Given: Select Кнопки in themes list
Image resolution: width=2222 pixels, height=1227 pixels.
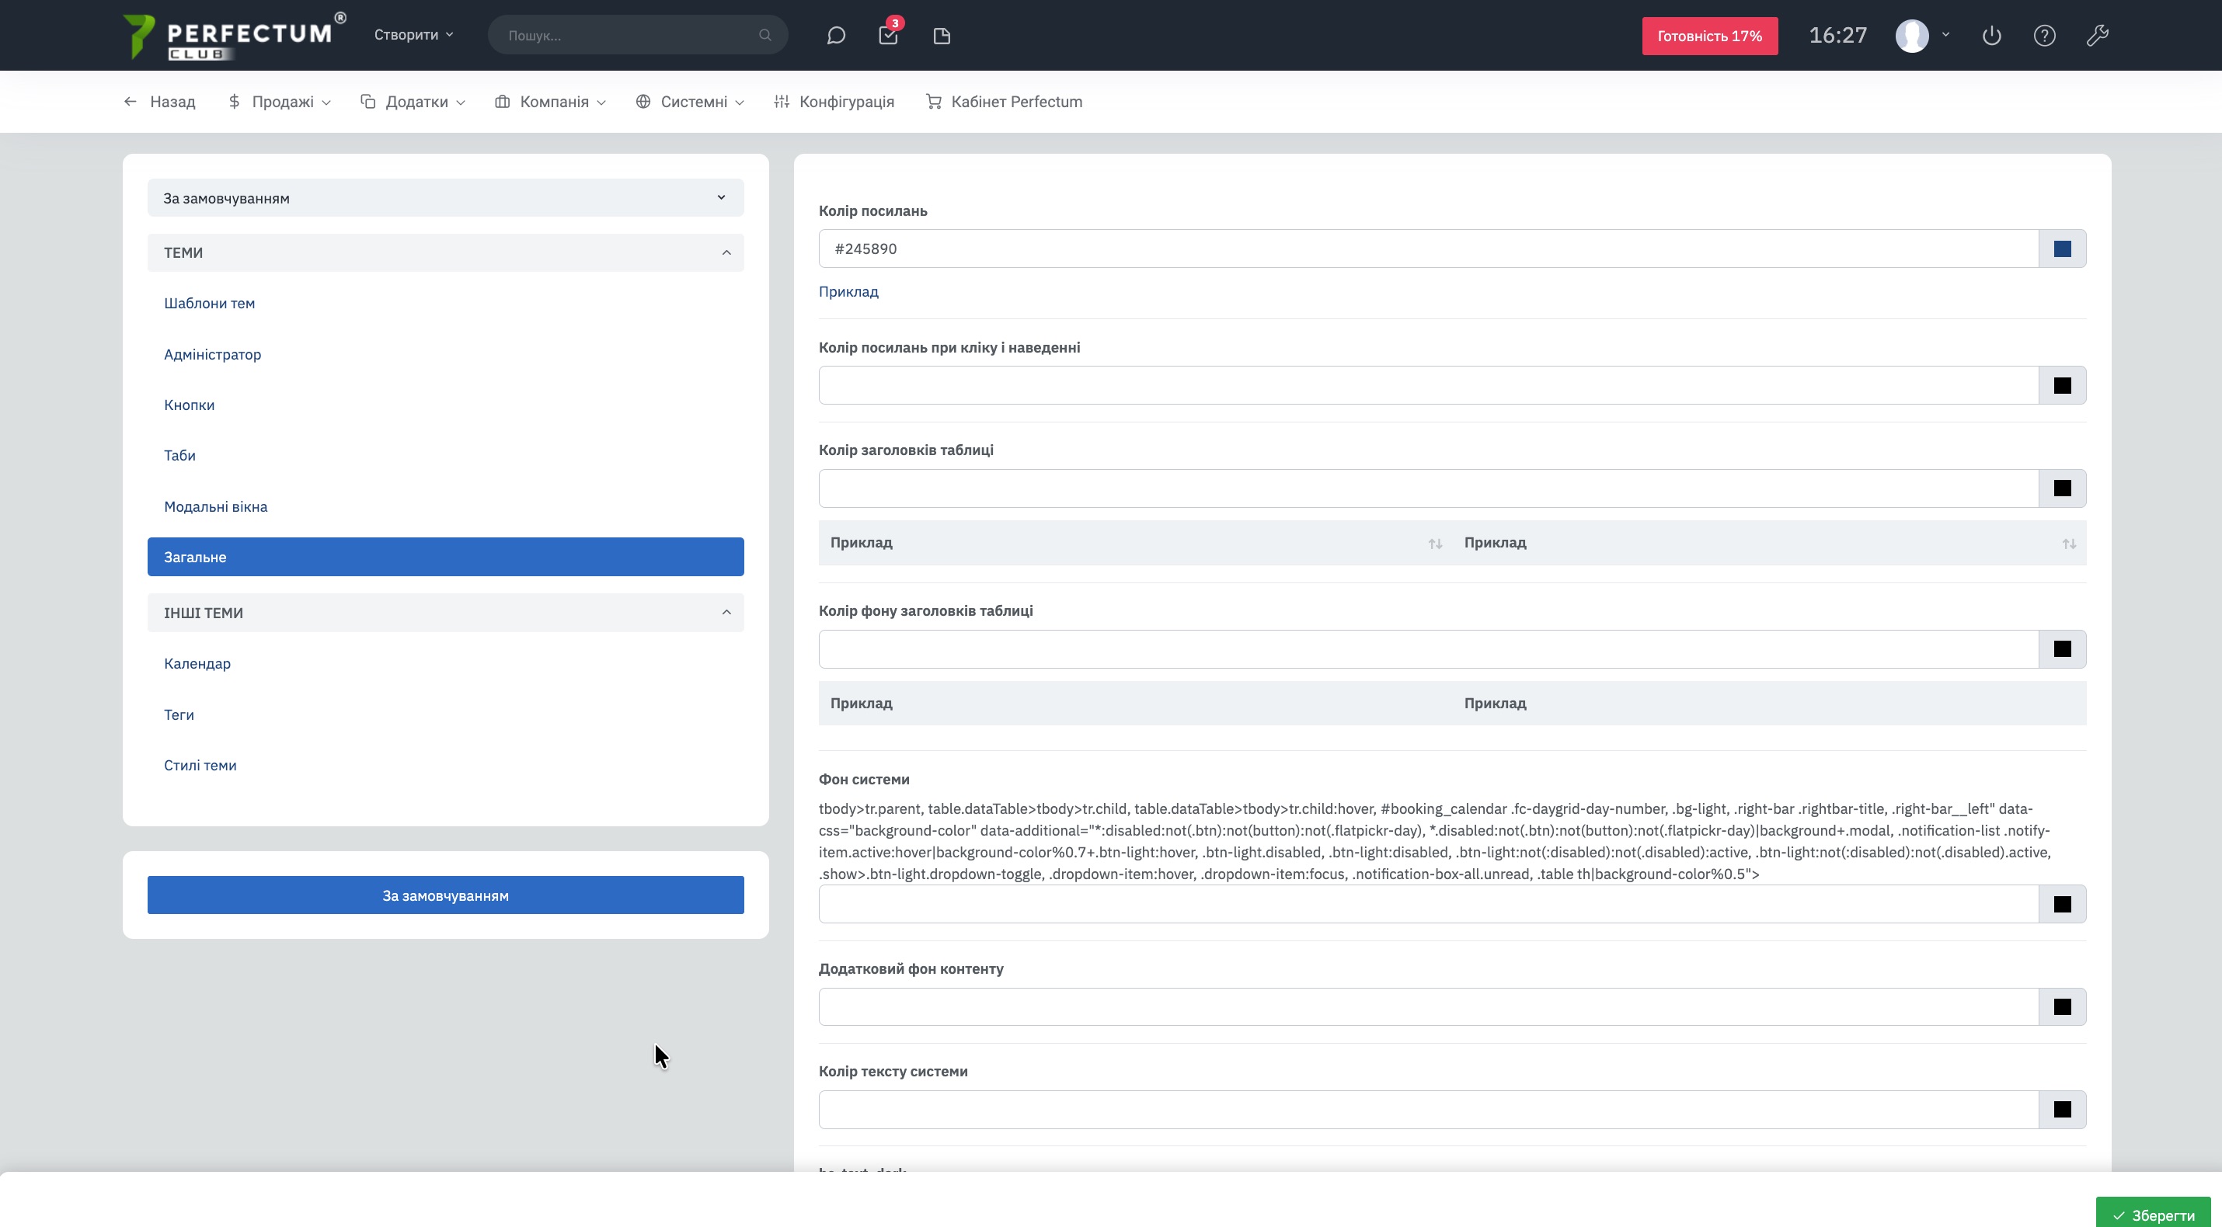Looking at the screenshot, I should click(189, 405).
